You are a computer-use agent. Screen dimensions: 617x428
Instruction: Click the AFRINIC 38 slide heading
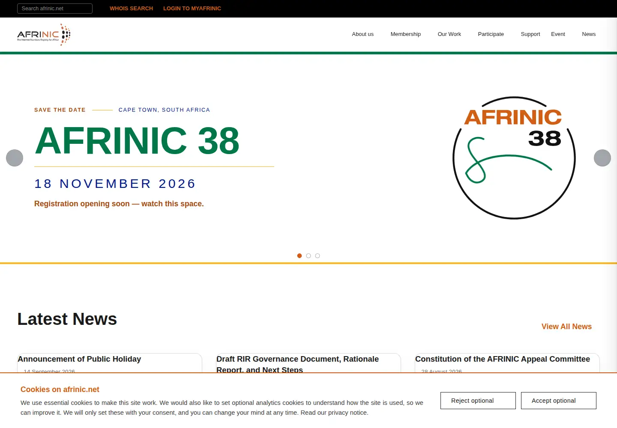[137, 140]
